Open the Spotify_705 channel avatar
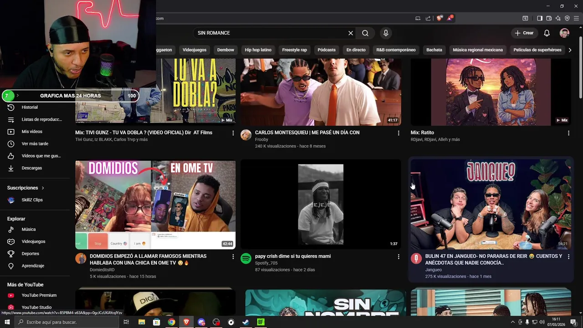This screenshot has width=583, height=328. click(246, 259)
